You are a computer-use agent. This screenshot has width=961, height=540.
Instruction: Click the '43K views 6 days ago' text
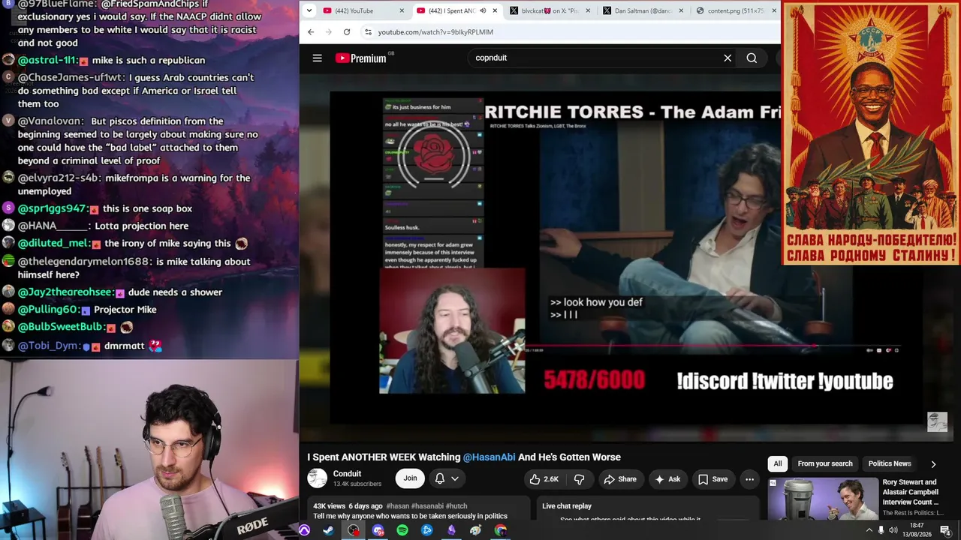pos(348,506)
